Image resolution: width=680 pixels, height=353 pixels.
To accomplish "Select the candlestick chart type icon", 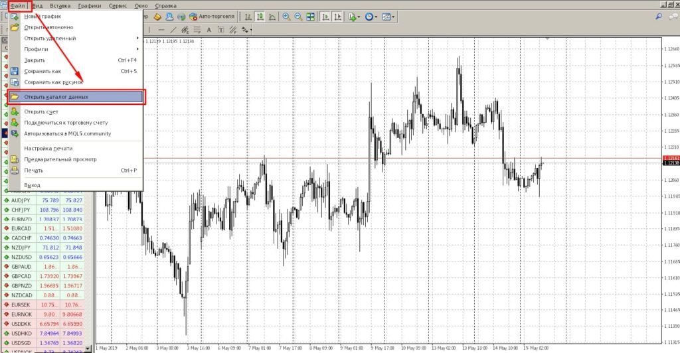I will pos(259,17).
